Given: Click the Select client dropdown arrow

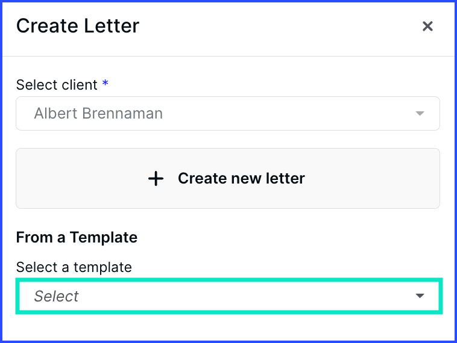Looking at the screenshot, I should [x=420, y=114].
